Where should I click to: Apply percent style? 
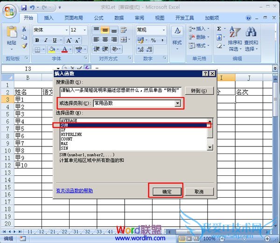[x=153, y=40]
